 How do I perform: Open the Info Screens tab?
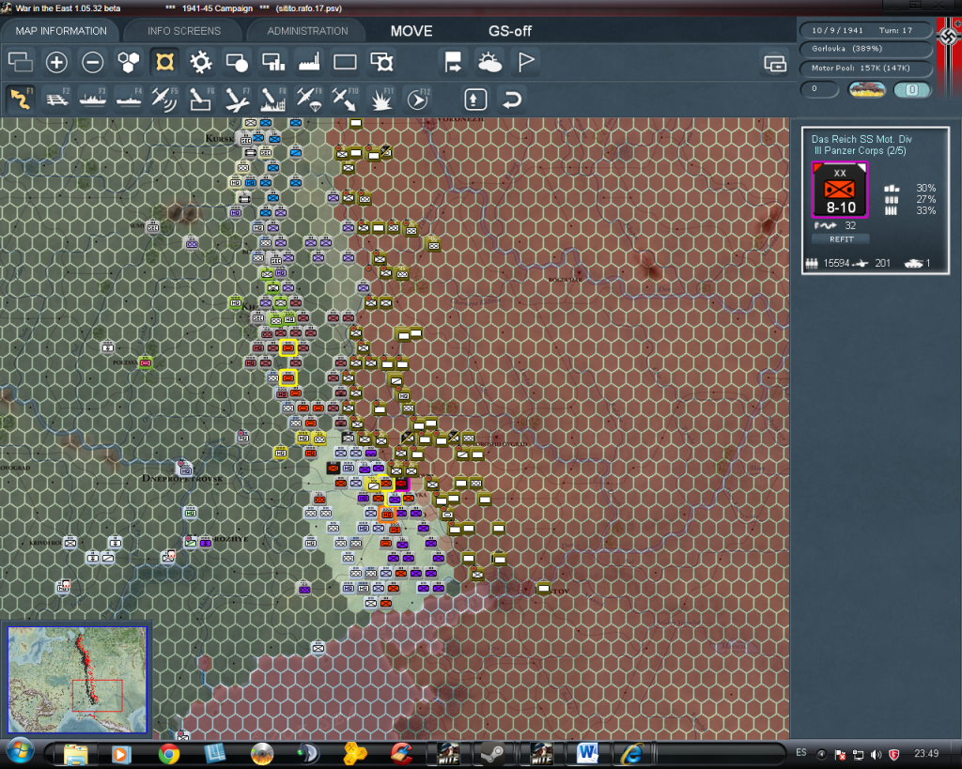pyautogui.click(x=183, y=31)
